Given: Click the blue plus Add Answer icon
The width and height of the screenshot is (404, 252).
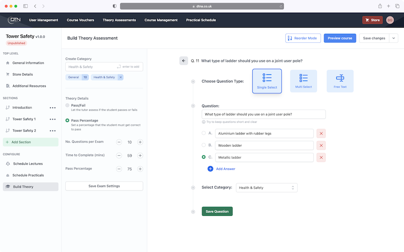Looking at the screenshot, I should click(210, 169).
